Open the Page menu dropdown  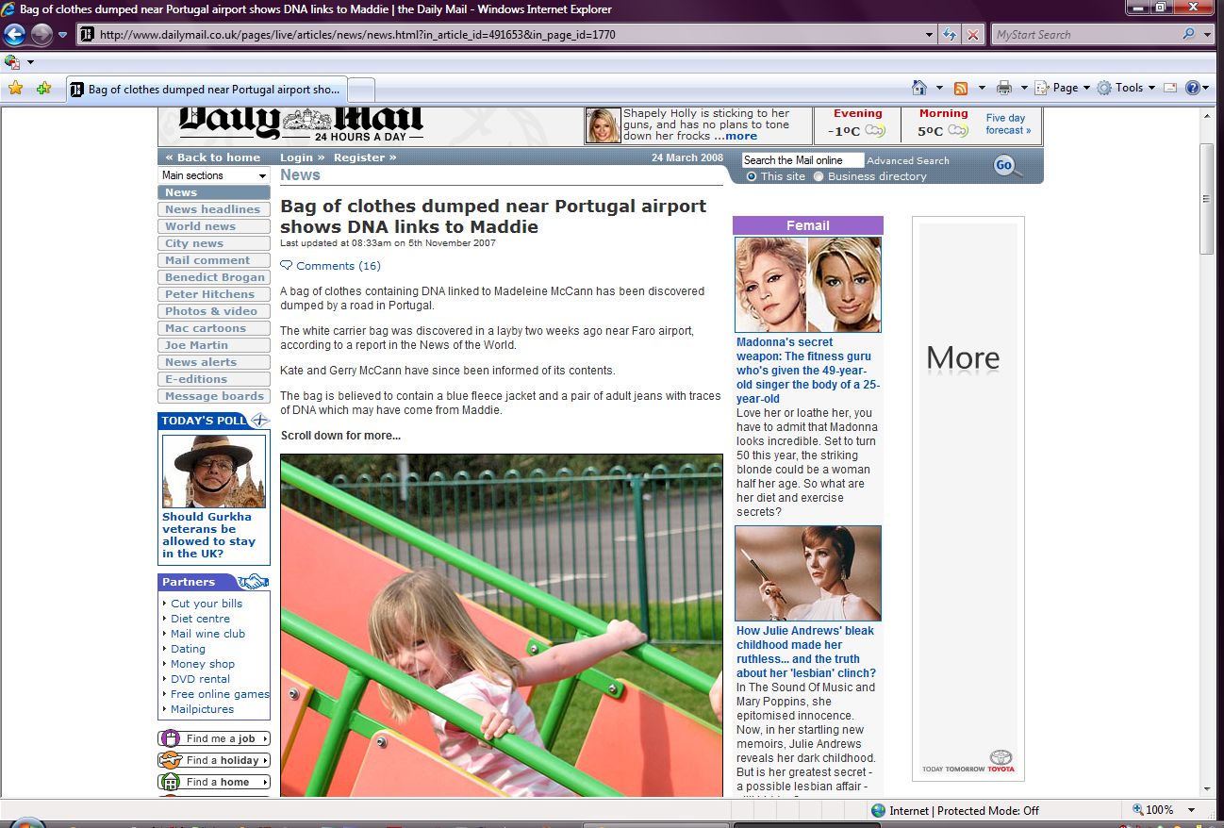(1064, 88)
